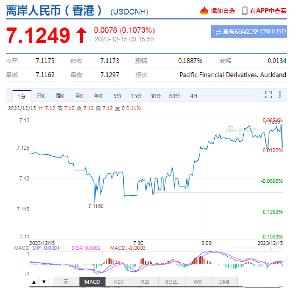Click the down triangle indicator arrow
Viewport: 296px width, 288px height.
click(44, 282)
